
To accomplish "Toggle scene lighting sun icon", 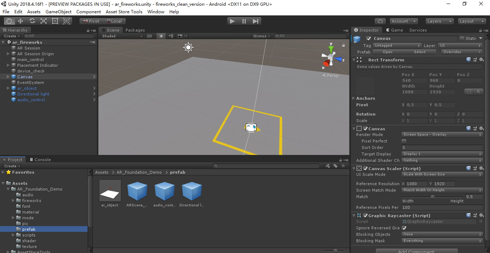I will [x=161, y=36].
